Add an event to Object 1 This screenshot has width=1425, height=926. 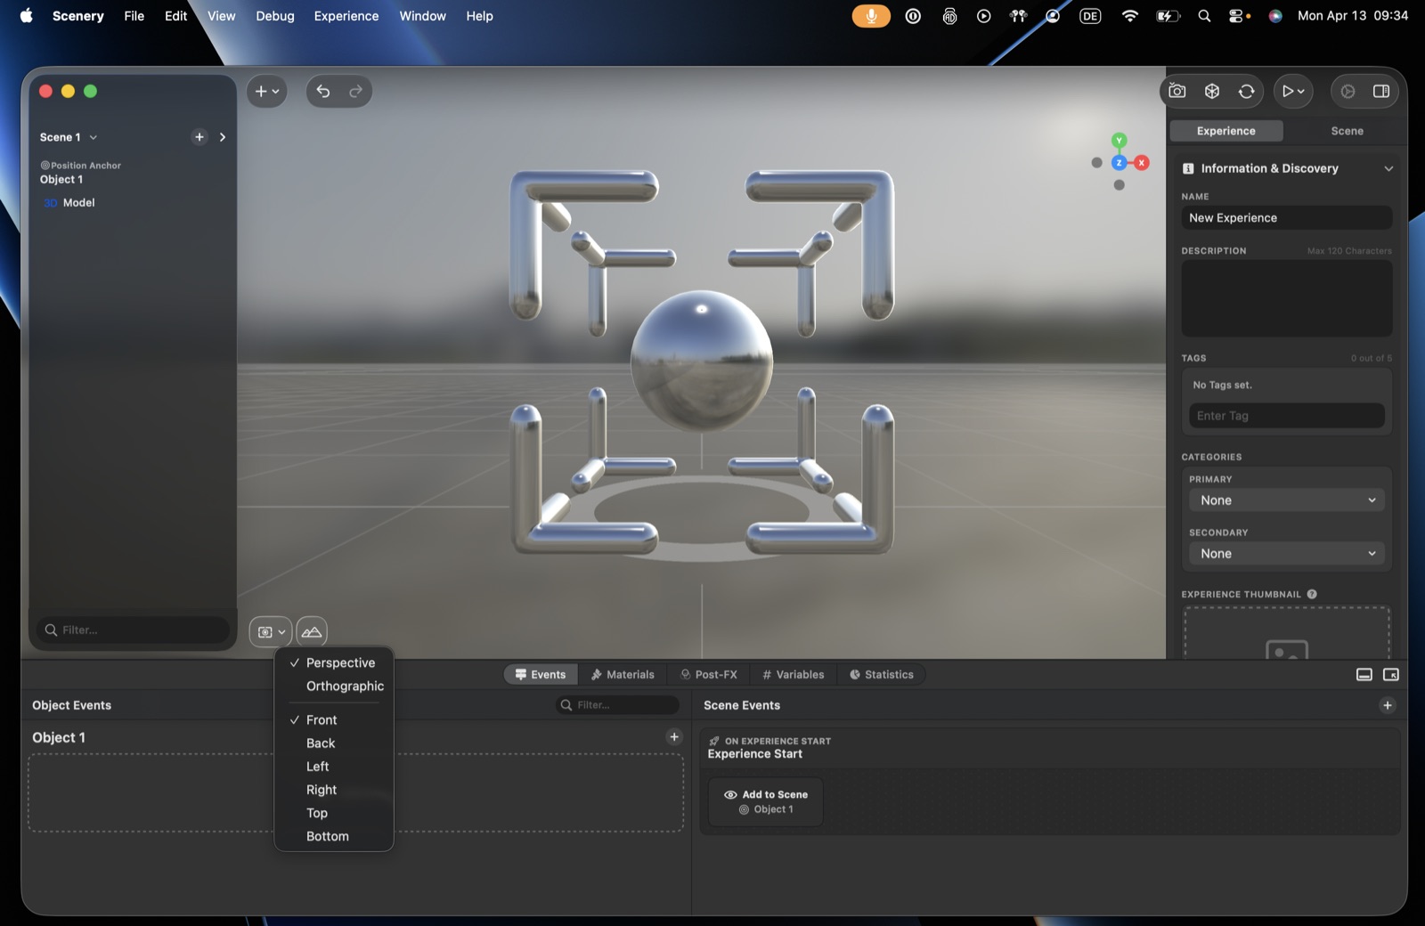tap(674, 736)
